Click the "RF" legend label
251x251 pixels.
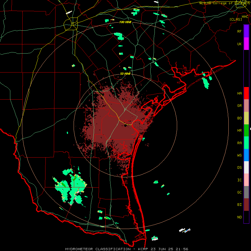coord(239,31)
